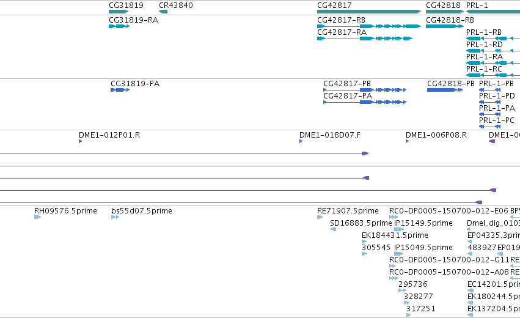Select the PRL-1-RC transcript
Screen dimensions: 520x318
tap(484, 69)
